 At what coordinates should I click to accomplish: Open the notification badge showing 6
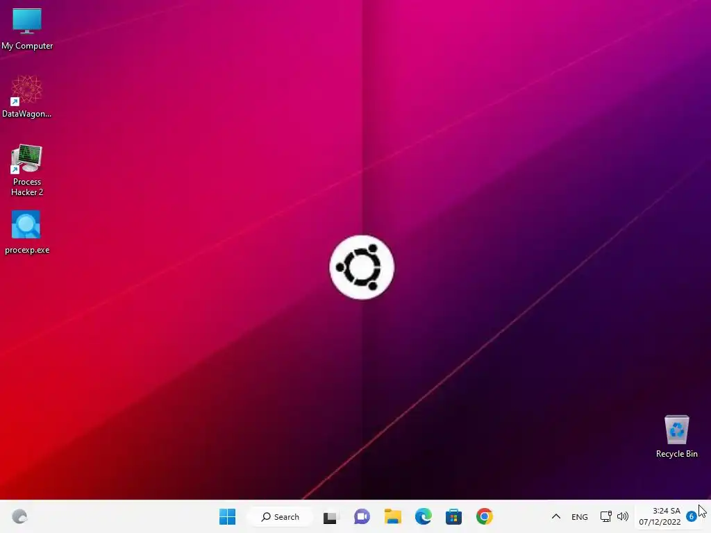coord(691,516)
